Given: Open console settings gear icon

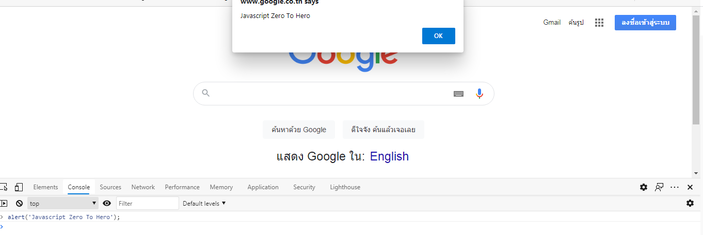Looking at the screenshot, I should (x=690, y=203).
